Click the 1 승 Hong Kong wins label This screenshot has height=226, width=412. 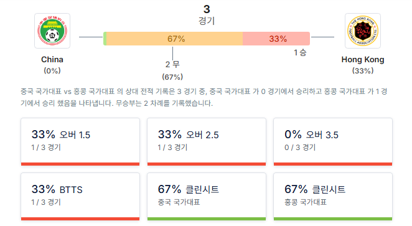pos(300,52)
